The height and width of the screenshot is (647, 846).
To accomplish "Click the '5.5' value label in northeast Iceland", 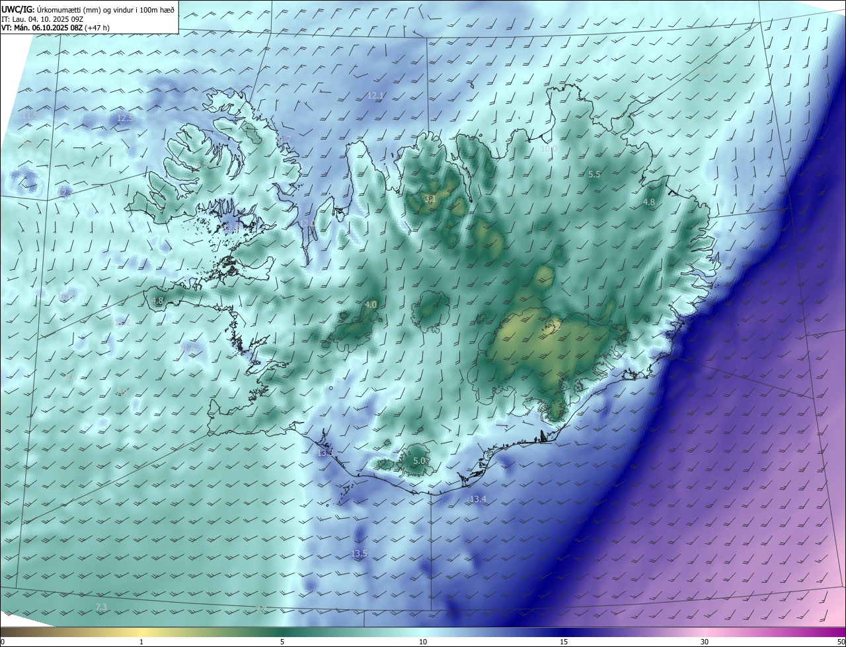I will [594, 174].
